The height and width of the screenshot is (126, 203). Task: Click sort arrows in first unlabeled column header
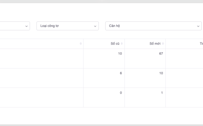81,44
